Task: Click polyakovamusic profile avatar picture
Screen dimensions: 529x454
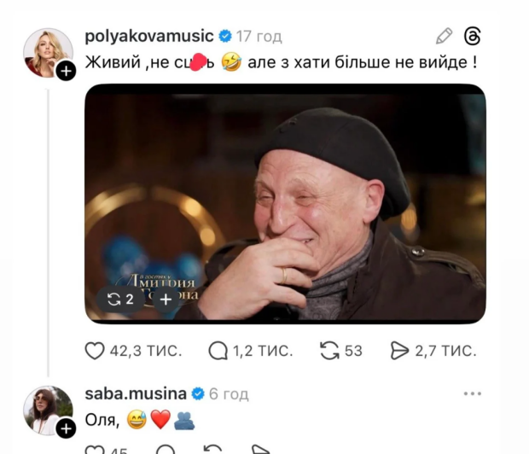Action: (x=48, y=53)
